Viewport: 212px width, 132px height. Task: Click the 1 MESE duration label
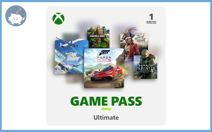151,19
